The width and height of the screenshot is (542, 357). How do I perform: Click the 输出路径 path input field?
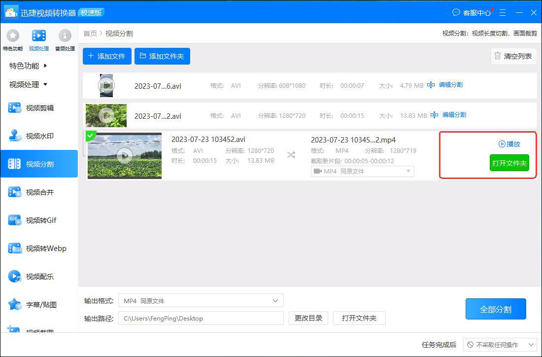point(201,318)
